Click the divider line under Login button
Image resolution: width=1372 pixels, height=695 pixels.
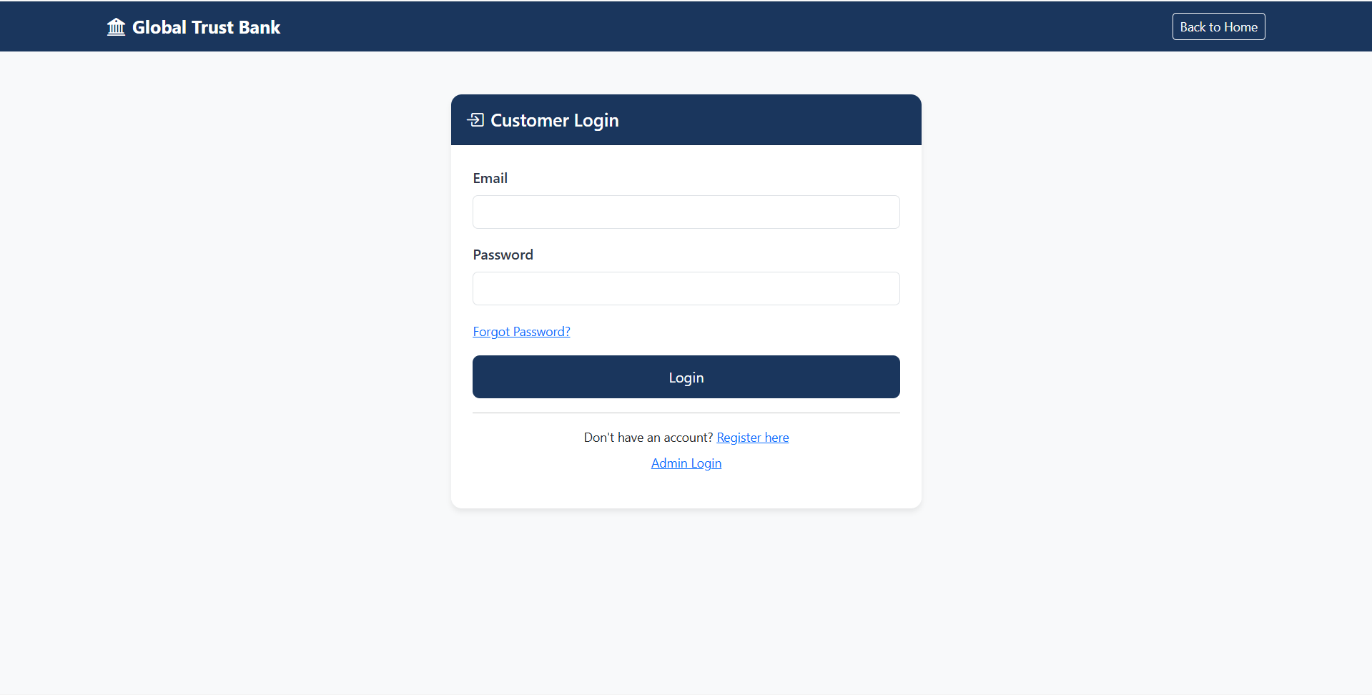click(686, 413)
